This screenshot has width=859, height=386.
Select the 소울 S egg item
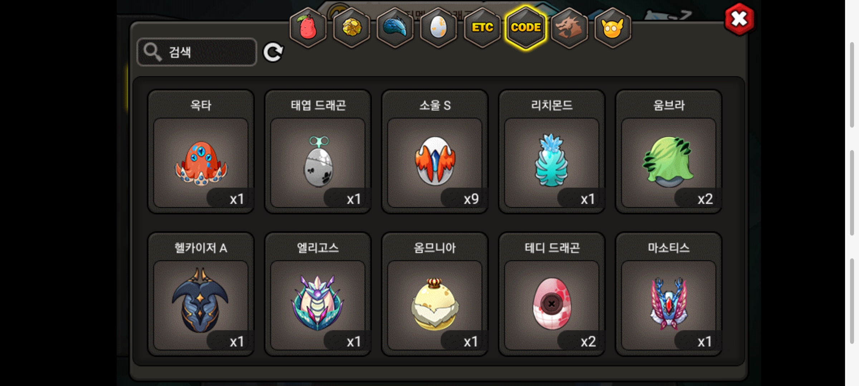(x=435, y=152)
